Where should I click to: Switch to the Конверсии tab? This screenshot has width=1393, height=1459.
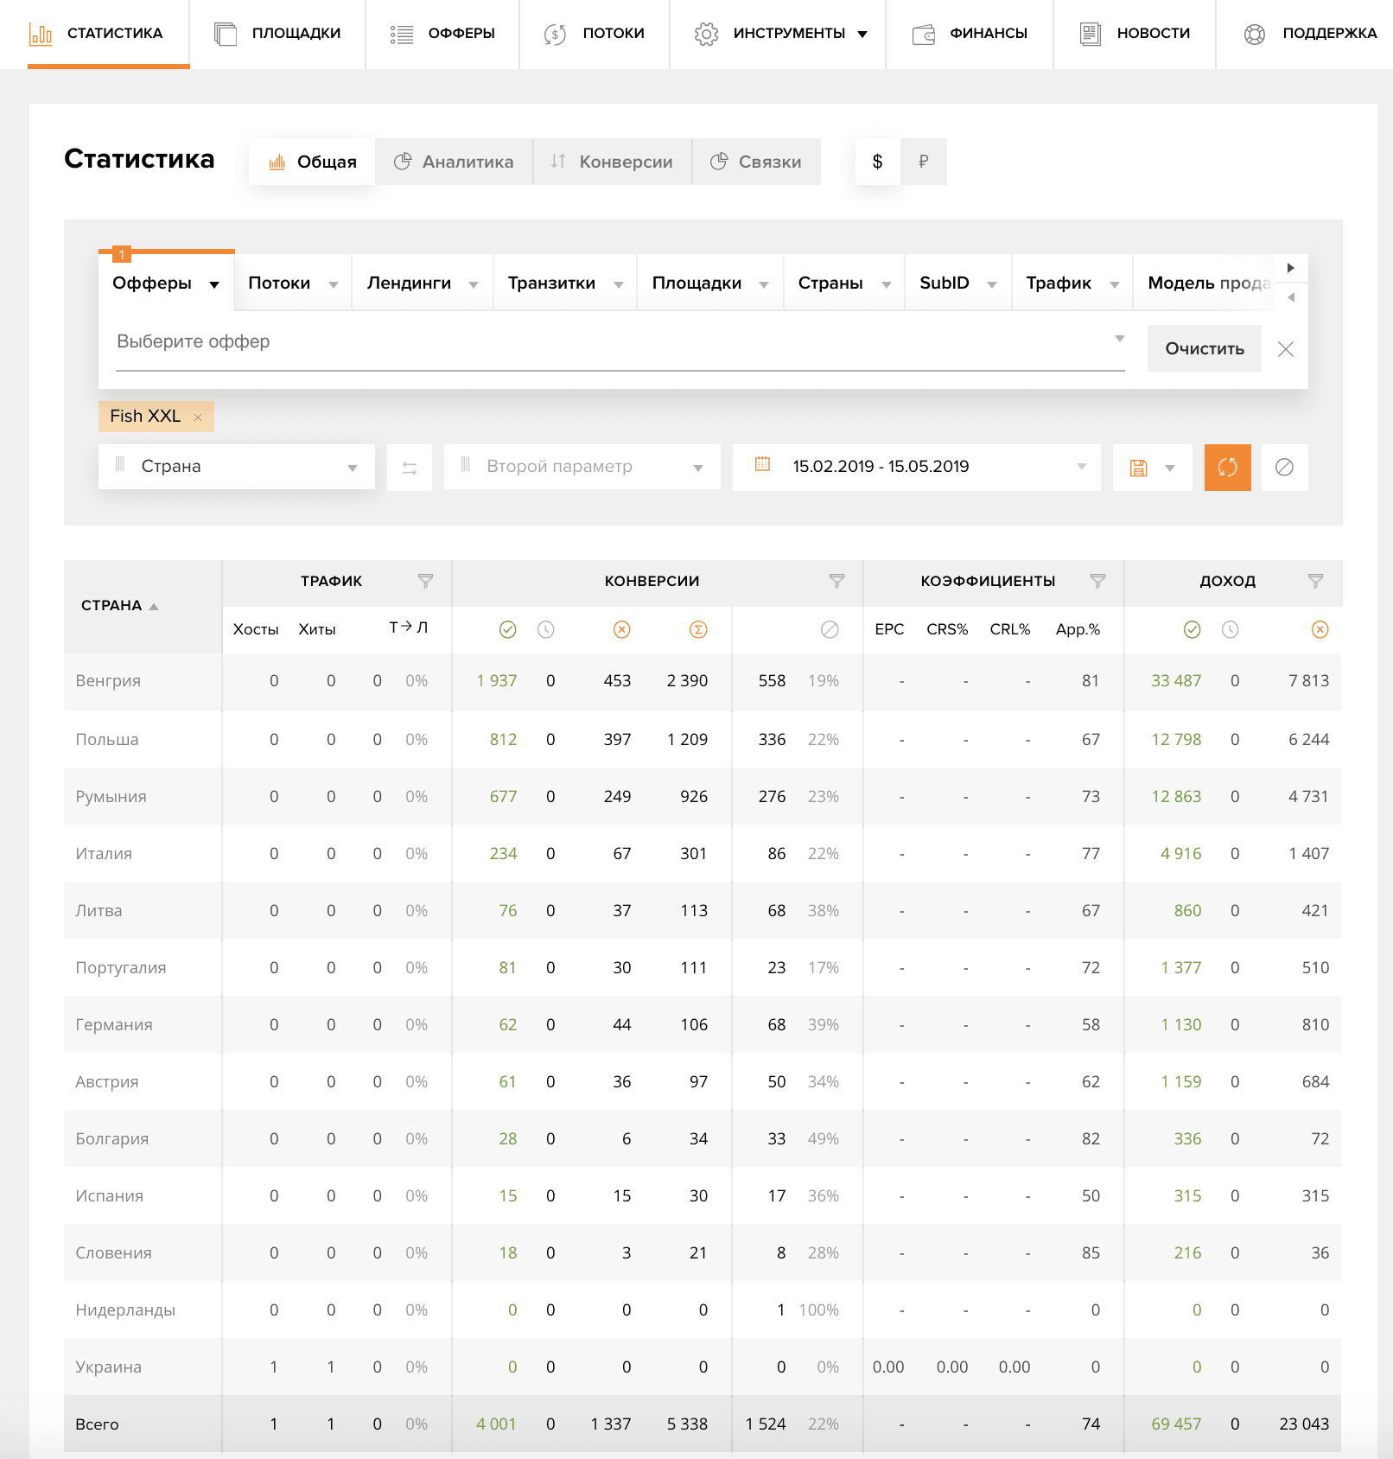613,162
